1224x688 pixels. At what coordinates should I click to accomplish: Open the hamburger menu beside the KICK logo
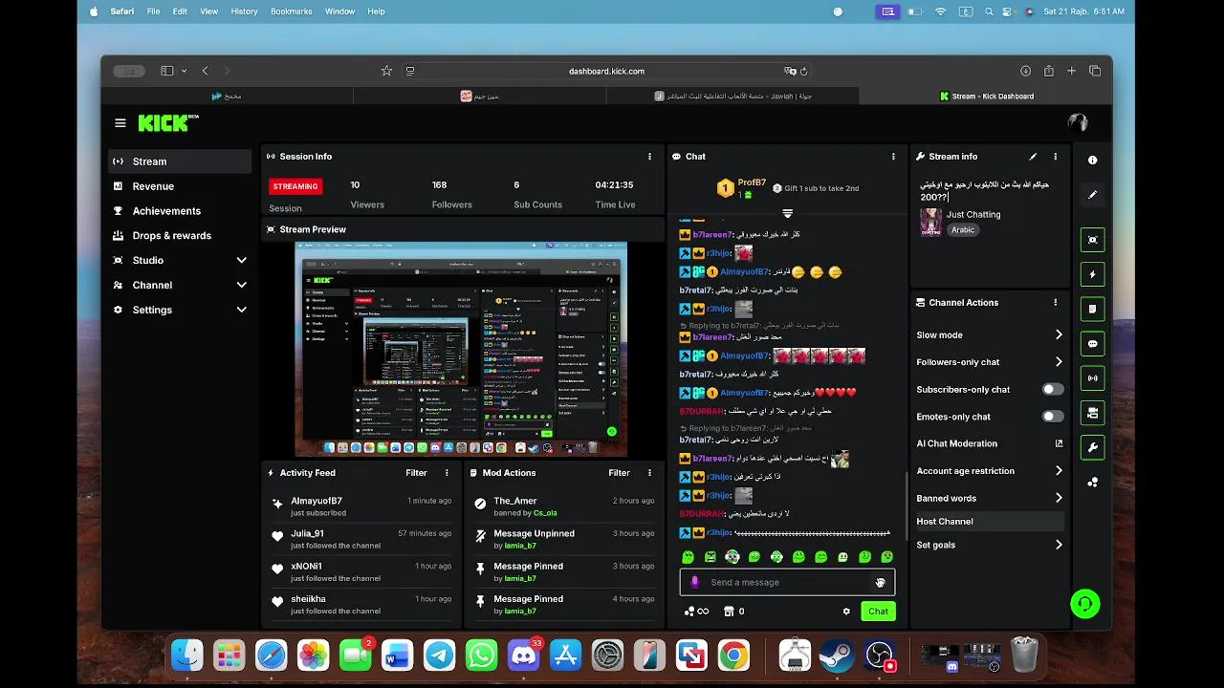(120, 123)
